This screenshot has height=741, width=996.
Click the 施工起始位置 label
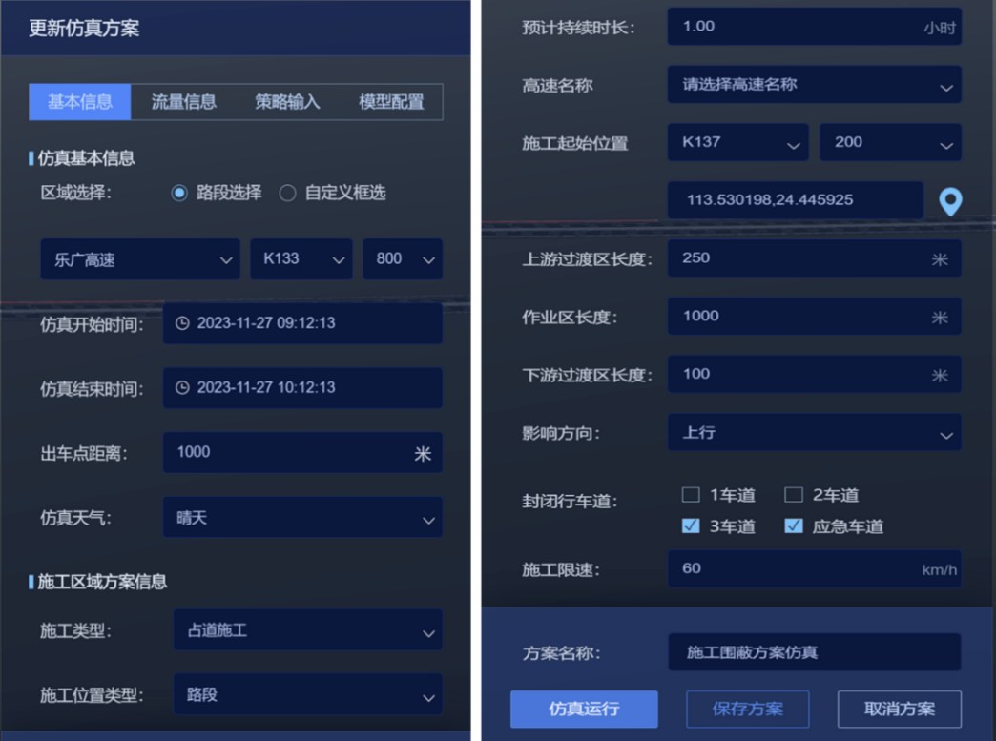coord(575,143)
